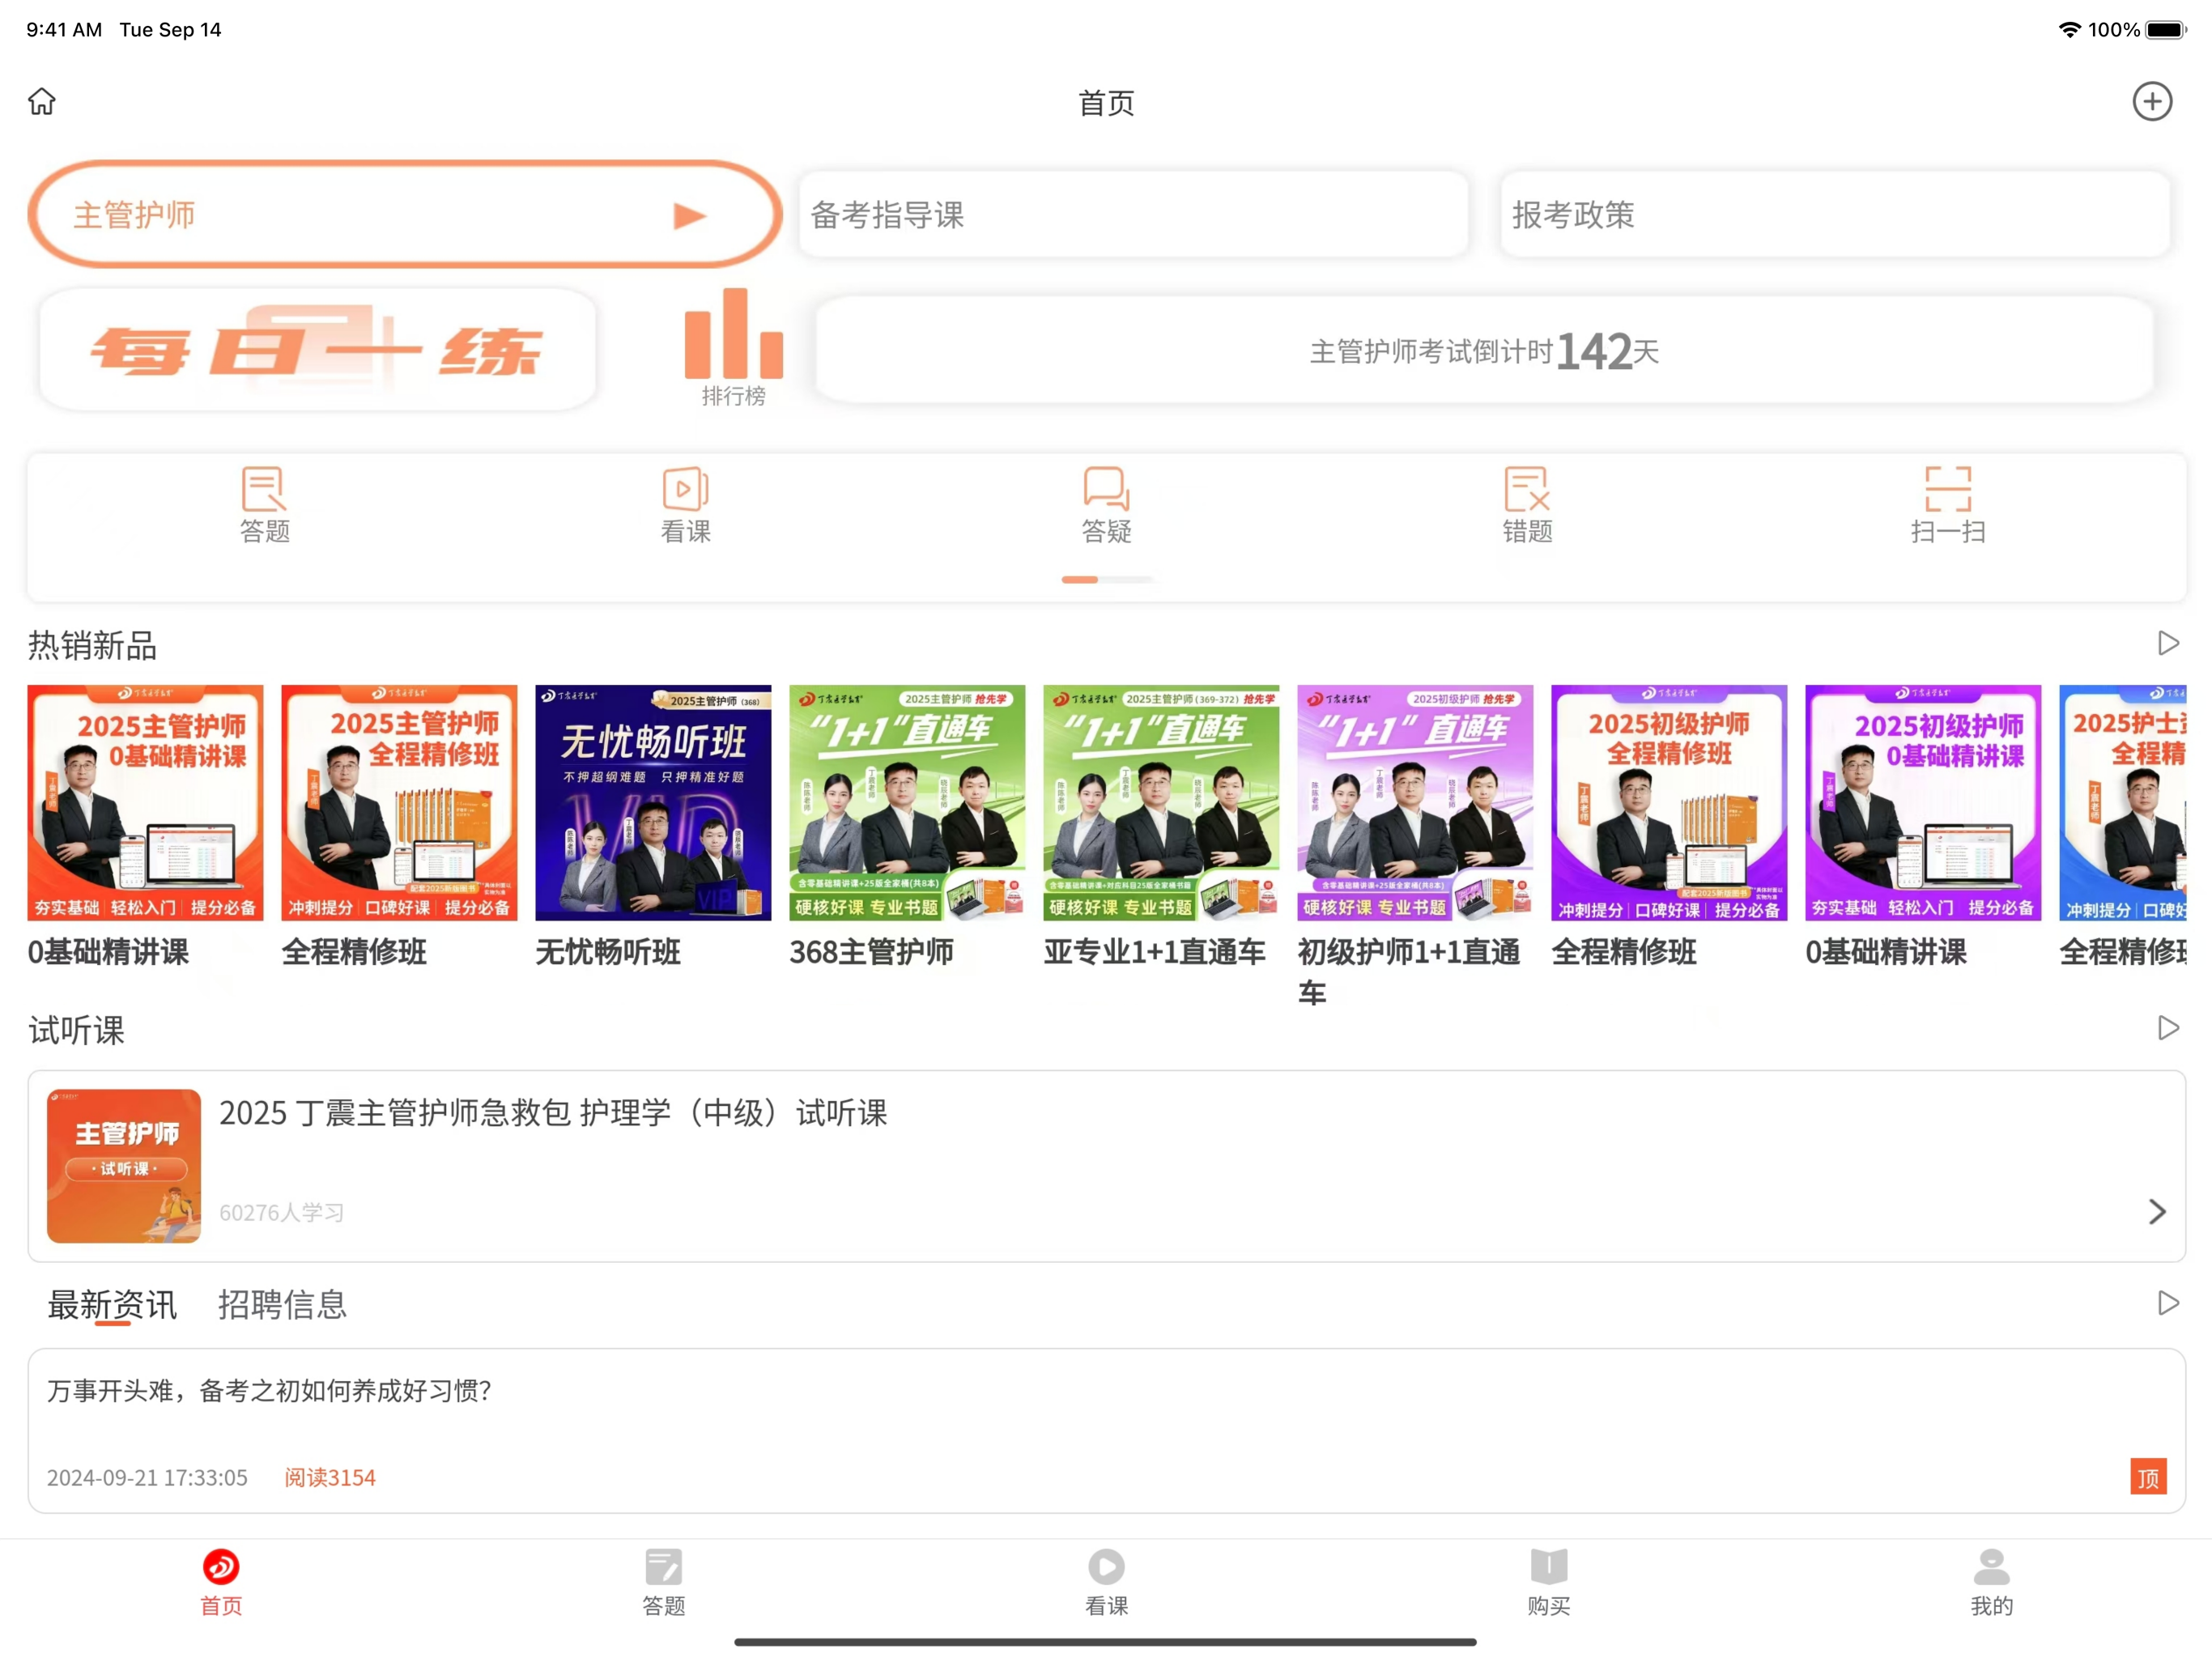Screen dimensions: 2212x1658
Task: Open 错题 wrong-questions icon
Action: coord(1527,505)
